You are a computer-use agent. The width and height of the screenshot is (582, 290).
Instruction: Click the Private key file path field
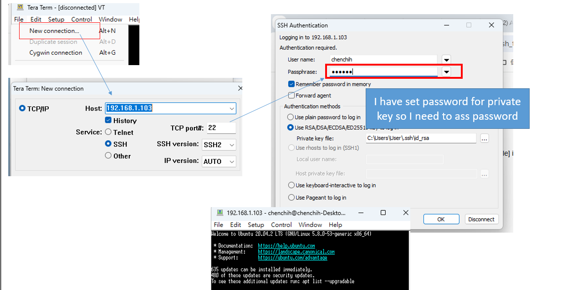(x=421, y=138)
